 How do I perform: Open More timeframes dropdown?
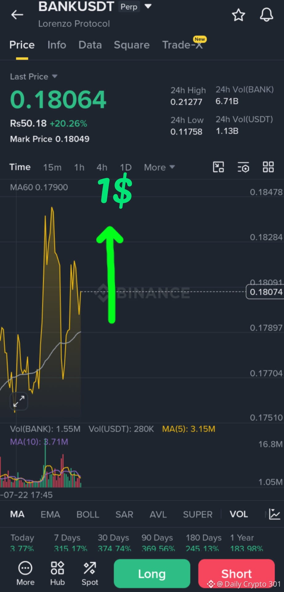[159, 167]
